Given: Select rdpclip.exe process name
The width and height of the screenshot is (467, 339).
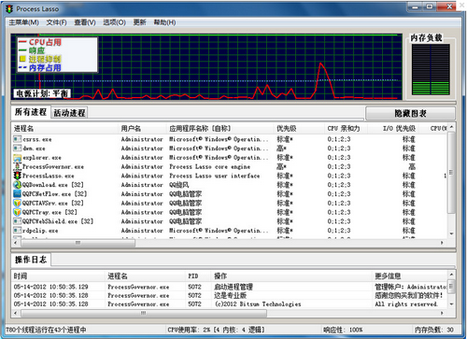Looking at the screenshot, I should pyautogui.click(x=40, y=231).
